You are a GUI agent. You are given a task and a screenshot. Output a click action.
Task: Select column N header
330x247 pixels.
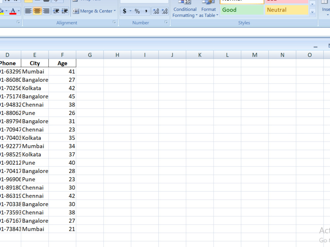click(x=282, y=55)
